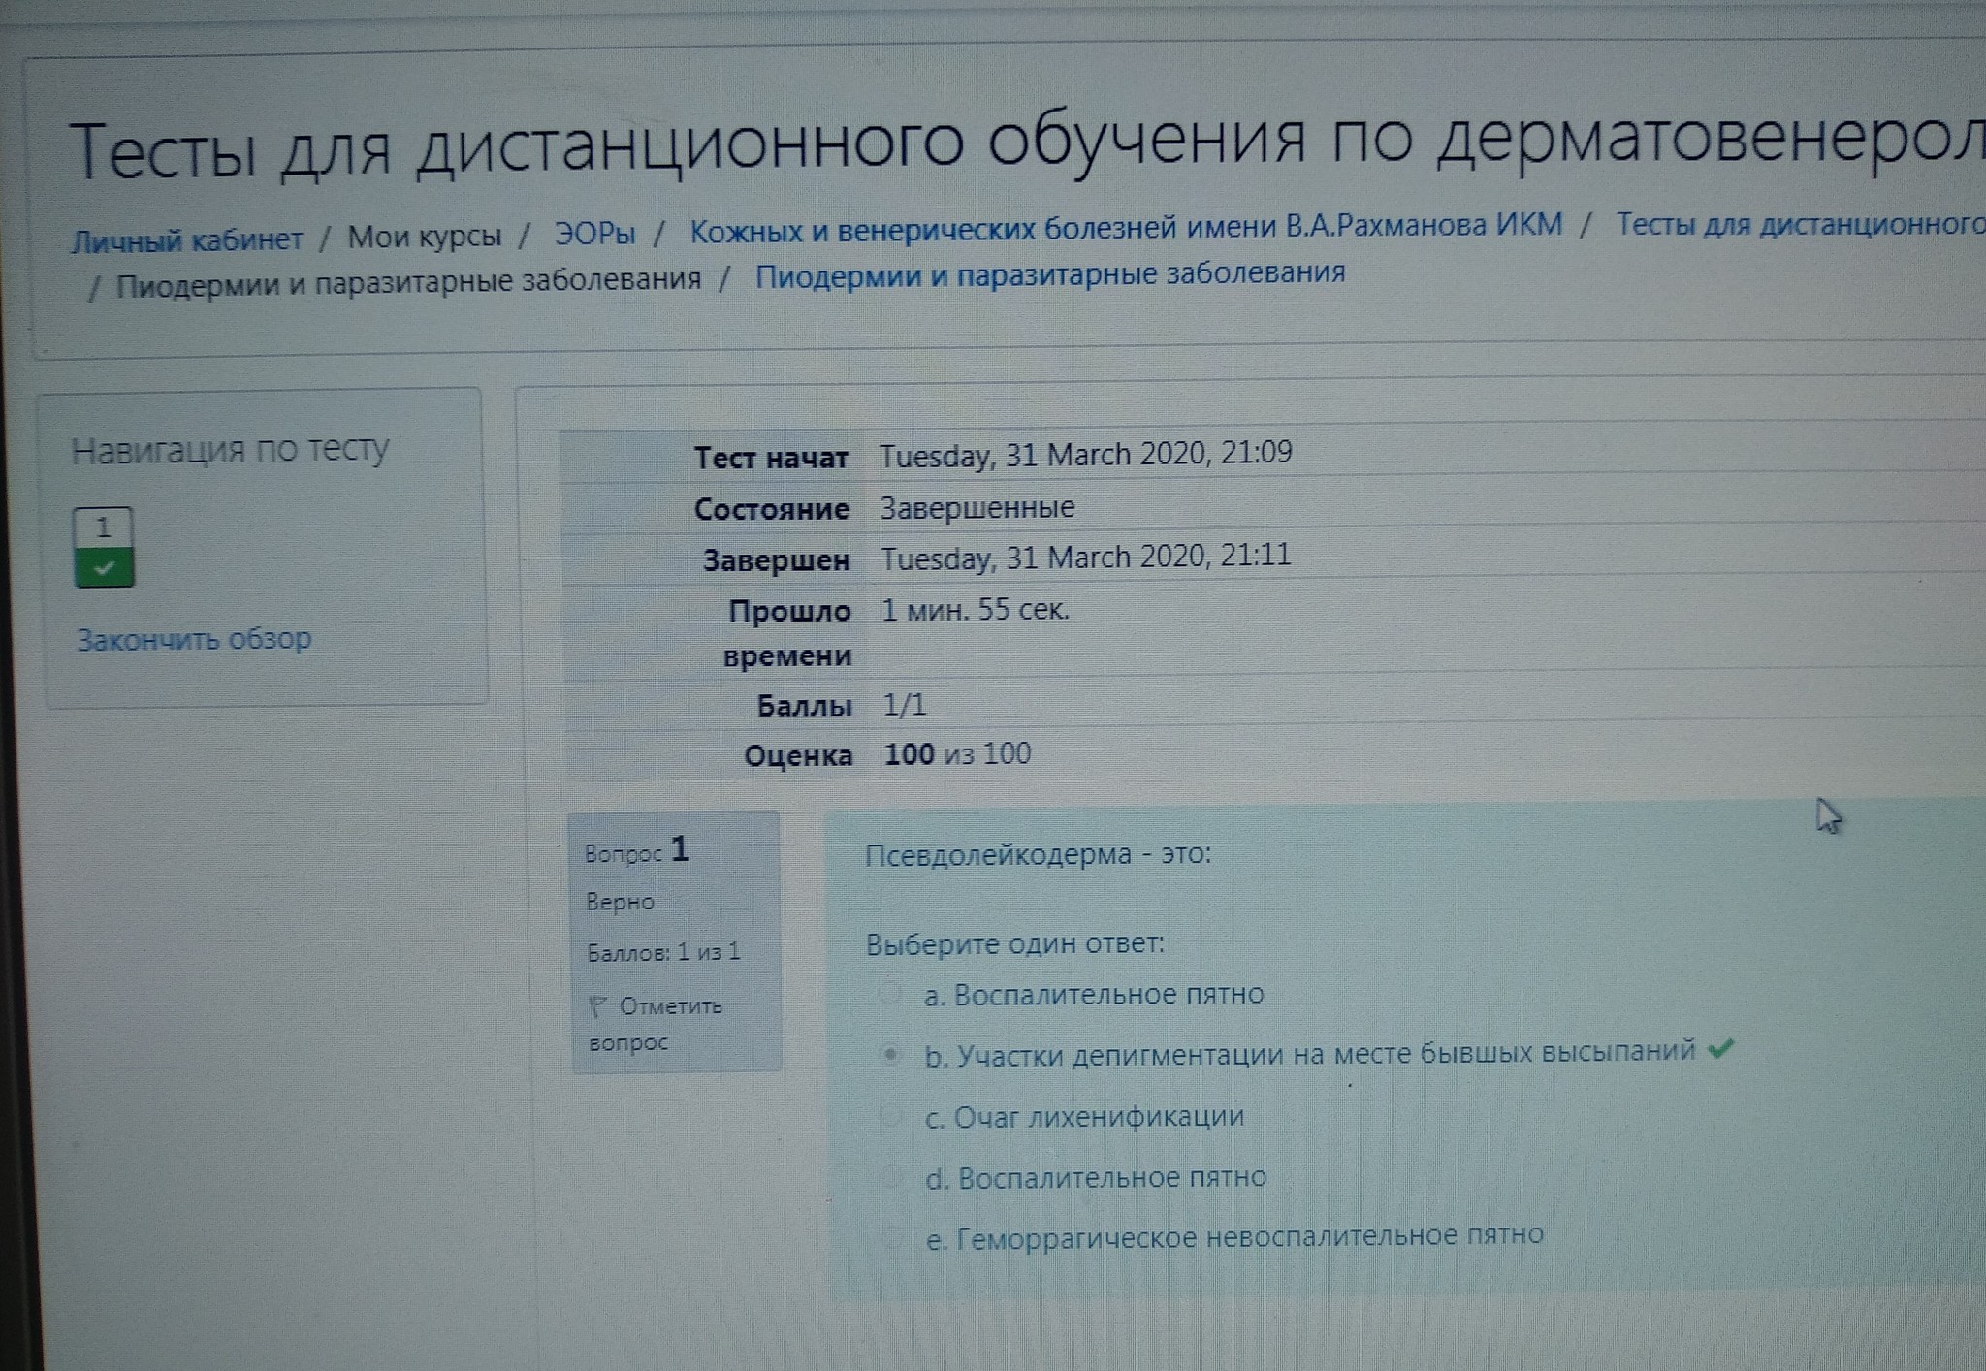1986x1371 pixels.
Task: Select radio option d. Воспалительное пятно
Action: coord(890,1178)
